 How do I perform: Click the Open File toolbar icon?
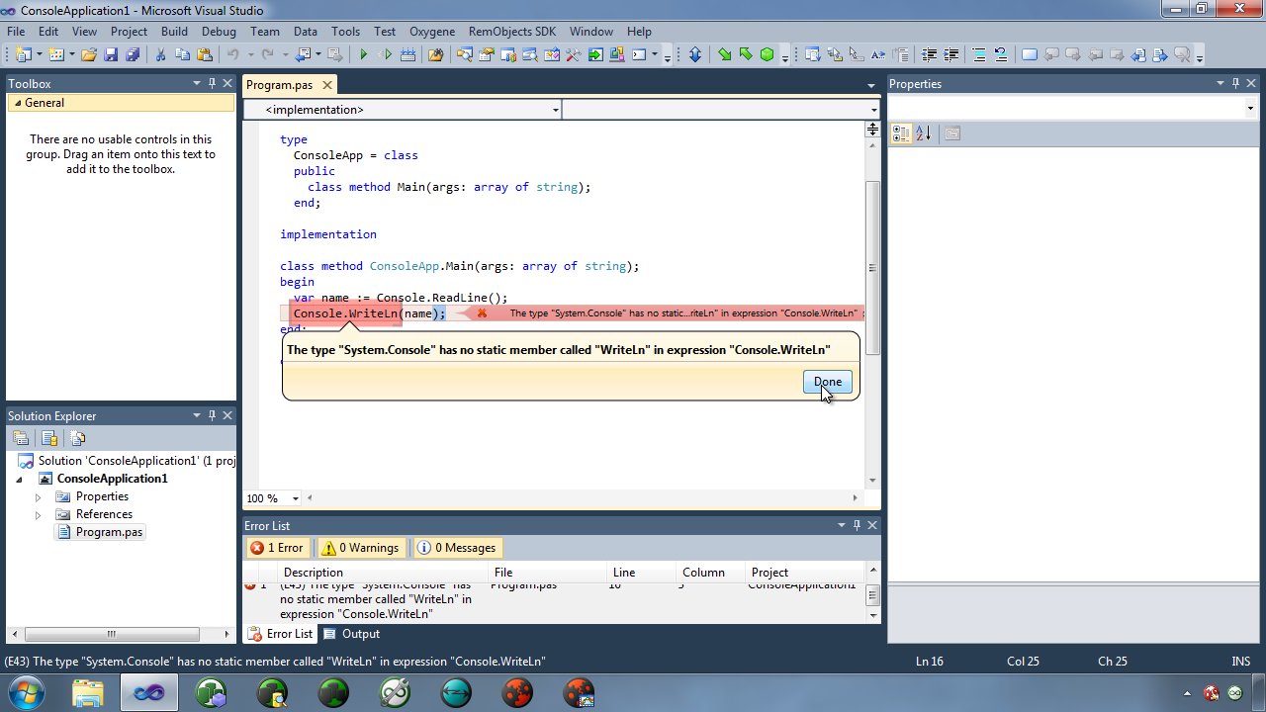(89, 55)
